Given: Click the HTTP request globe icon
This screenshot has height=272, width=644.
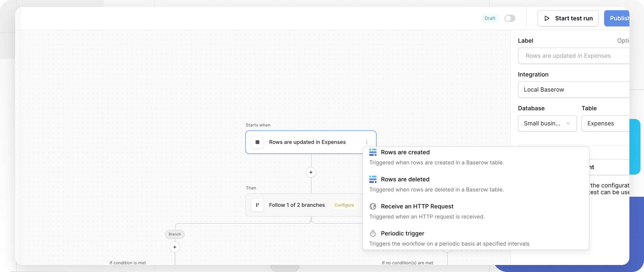Looking at the screenshot, I should pos(373,207).
